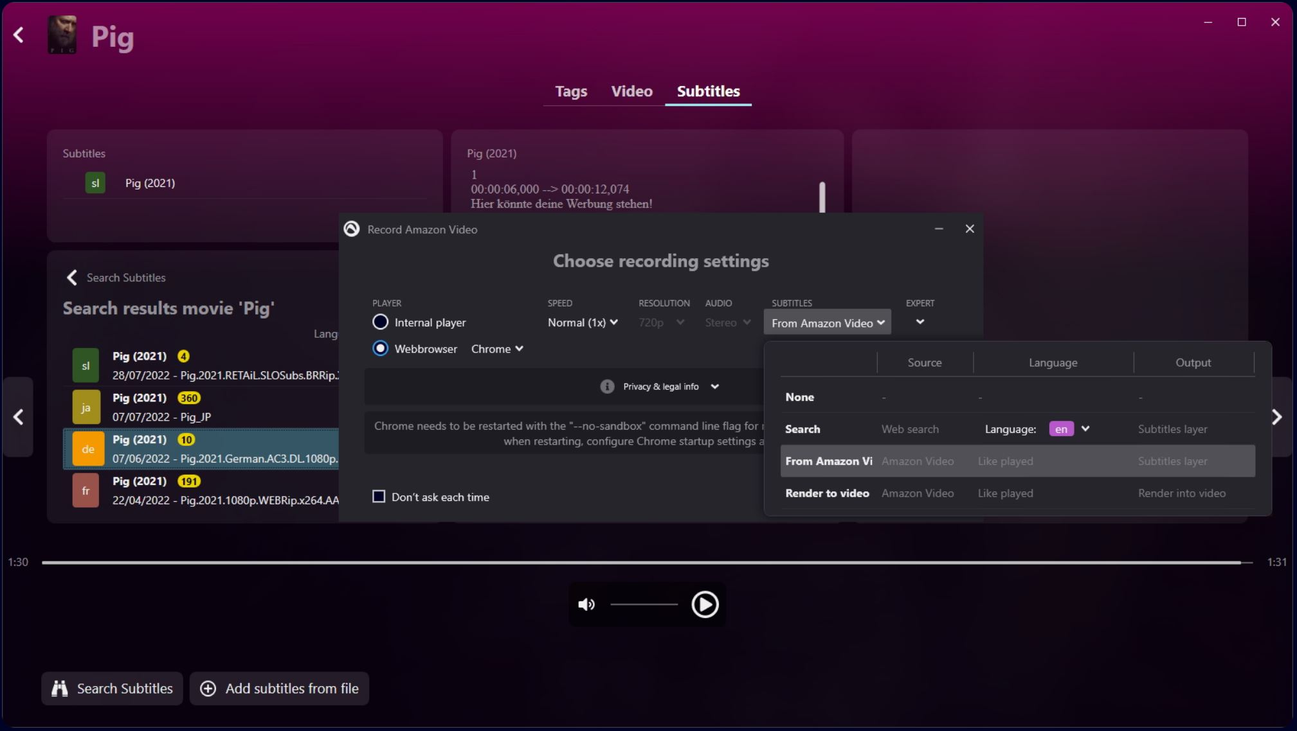Open the Chrome browser dropdown

pyautogui.click(x=497, y=349)
